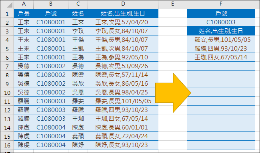
Task: Select row 1 header
Action: pyautogui.click(x=7, y=14)
